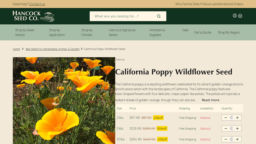Click the Shipping column header

(x=184, y=108)
